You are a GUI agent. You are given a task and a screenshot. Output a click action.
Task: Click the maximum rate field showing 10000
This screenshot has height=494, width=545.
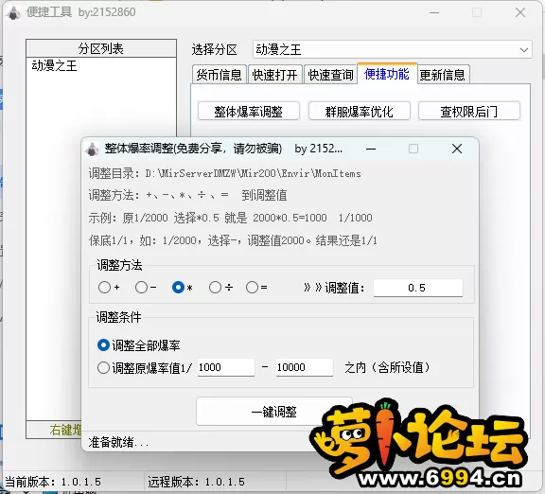tap(305, 367)
